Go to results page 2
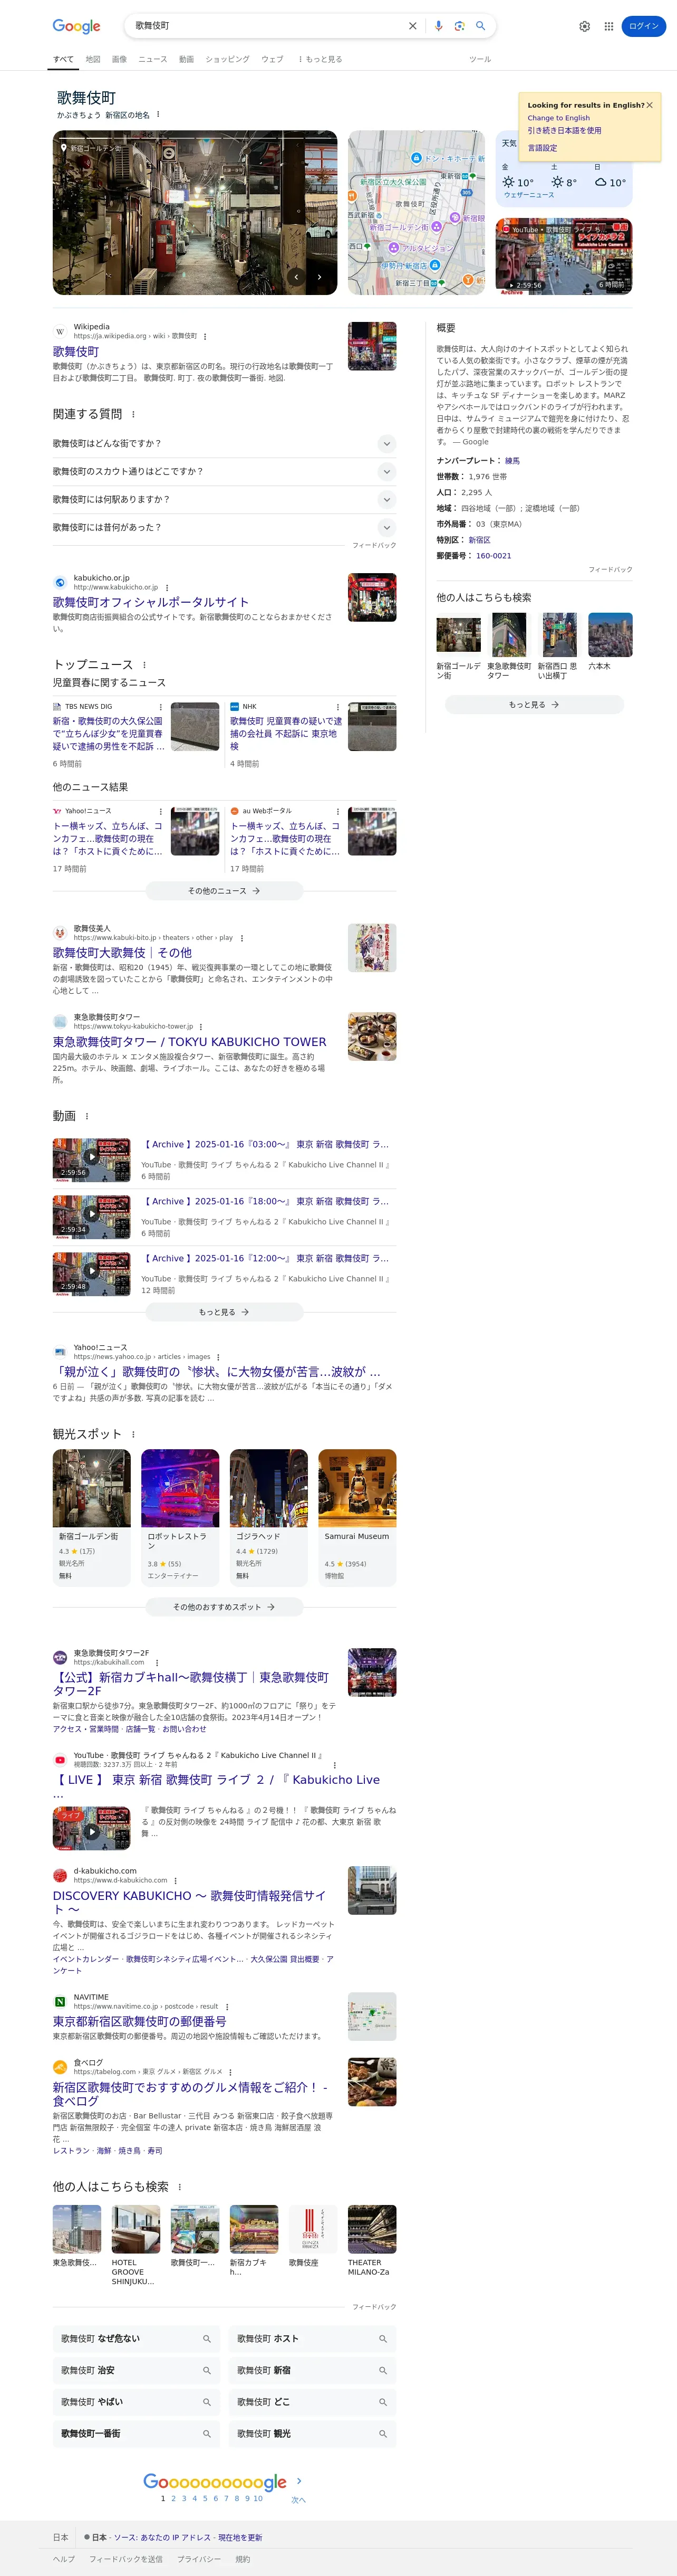The height and width of the screenshot is (2576, 677). point(173,2498)
